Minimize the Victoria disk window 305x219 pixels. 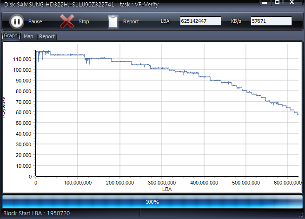(265, 2)
